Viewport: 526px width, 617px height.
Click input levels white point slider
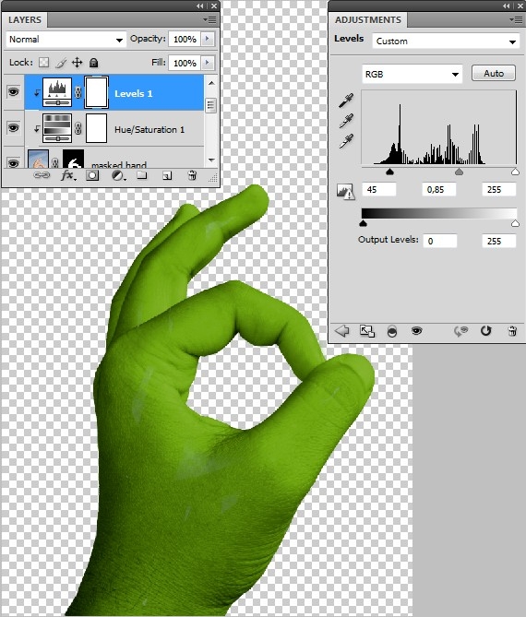(515, 172)
